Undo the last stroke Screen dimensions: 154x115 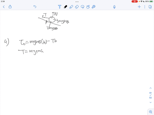[x=35, y=7]
